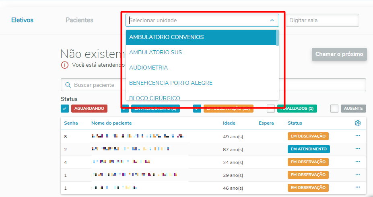Click the search magnifier icon
The image size is (373, 197).
pyautogui.click(x=68, y=85)
